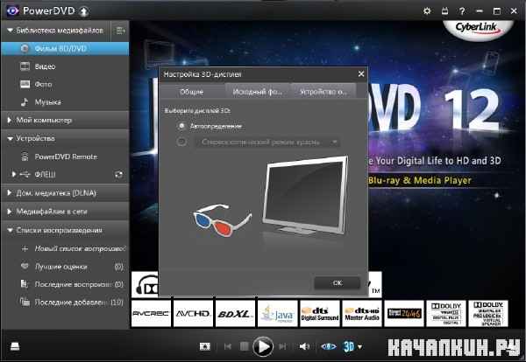
Task: Toggle TrueTheater effects eye icon
Action: [x=329, y=346]
